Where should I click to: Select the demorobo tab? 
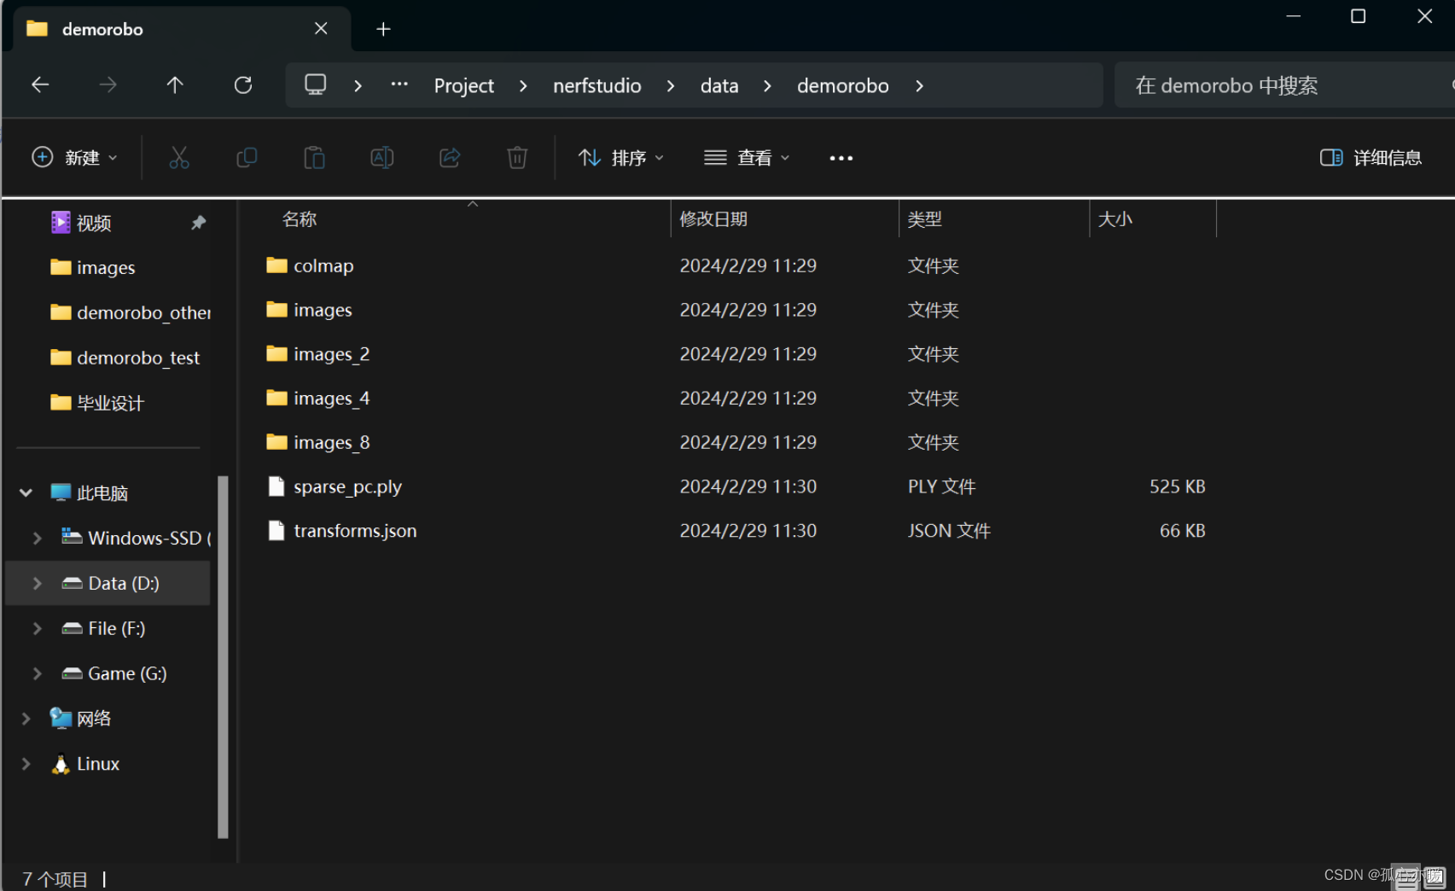179,29
